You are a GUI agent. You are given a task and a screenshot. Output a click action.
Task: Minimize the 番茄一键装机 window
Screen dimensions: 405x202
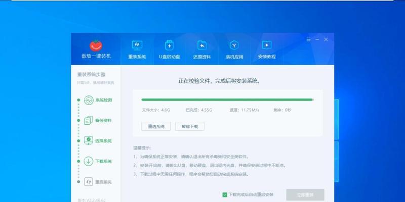[x=317, y=40]
